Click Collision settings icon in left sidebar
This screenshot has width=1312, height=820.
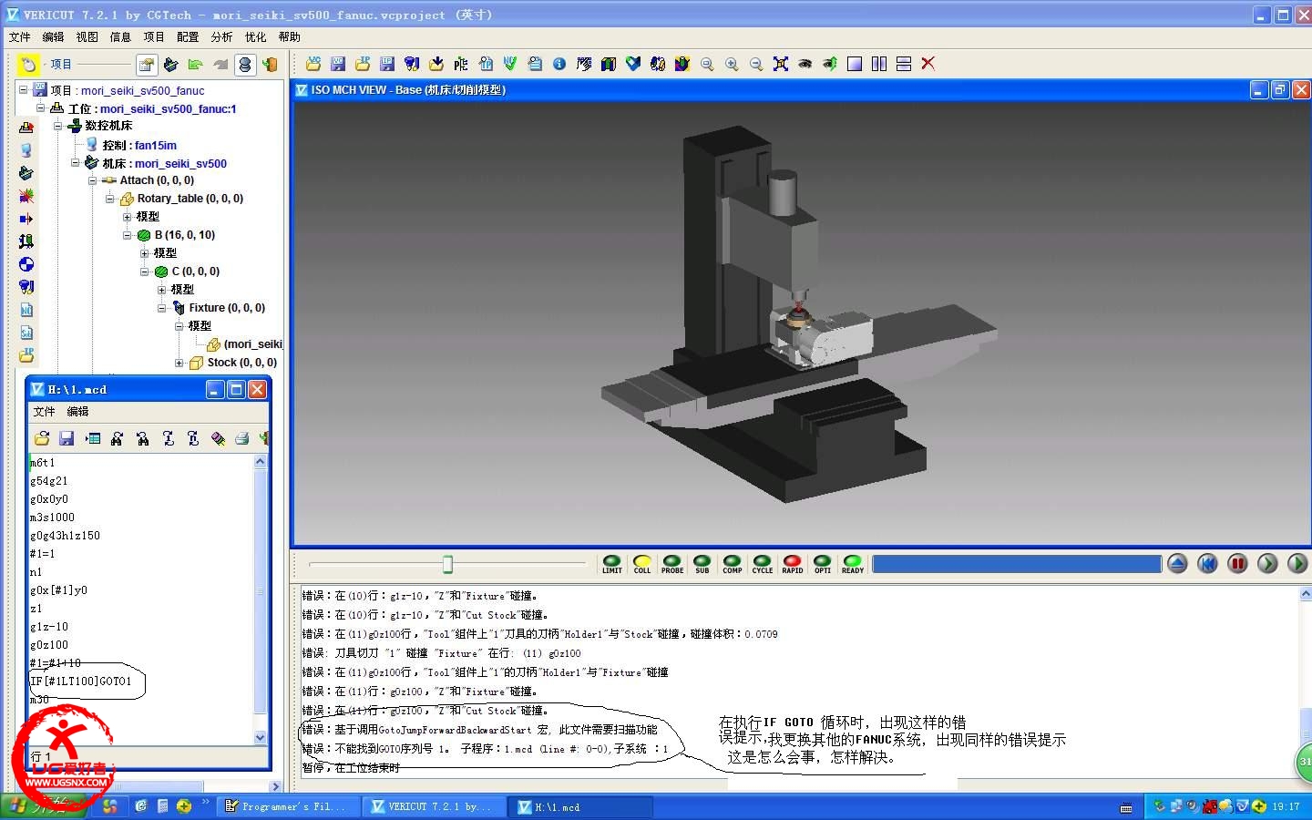tap(26, 196)
